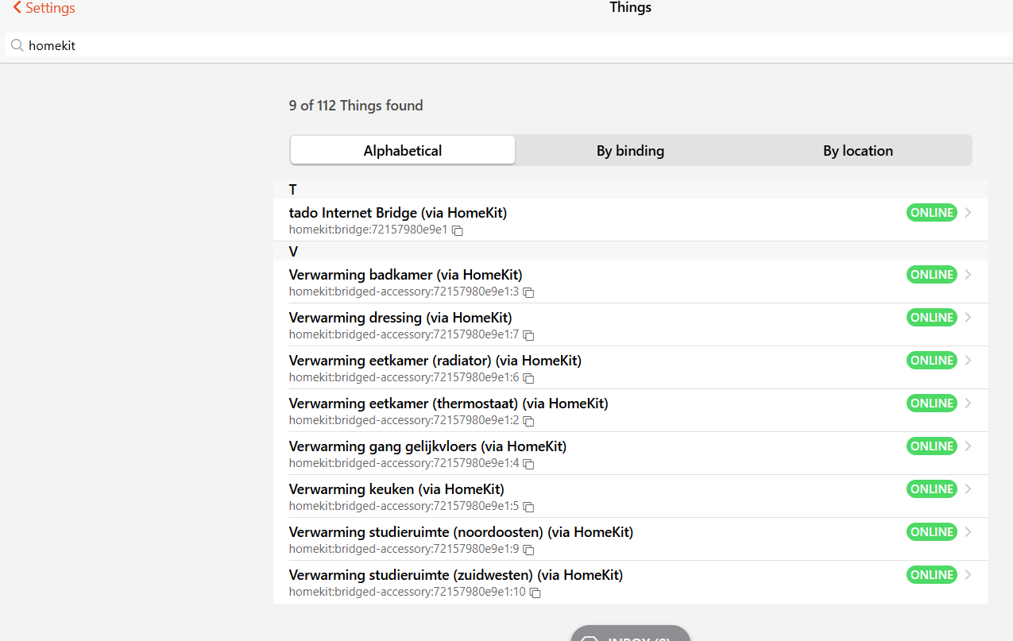Click Verwarming gang gelijkvloers title
This screenshot has width=1013, height=641.
pyautogui.click(x=427, y=446)
